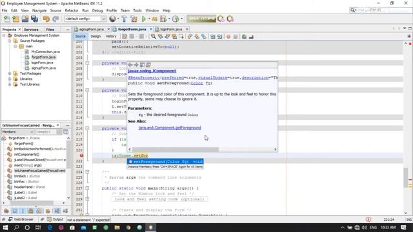The height and width of the screenshot is (232, 413).
Task: Click the javax.swing.JComponent link
Action: coord(152,71)
